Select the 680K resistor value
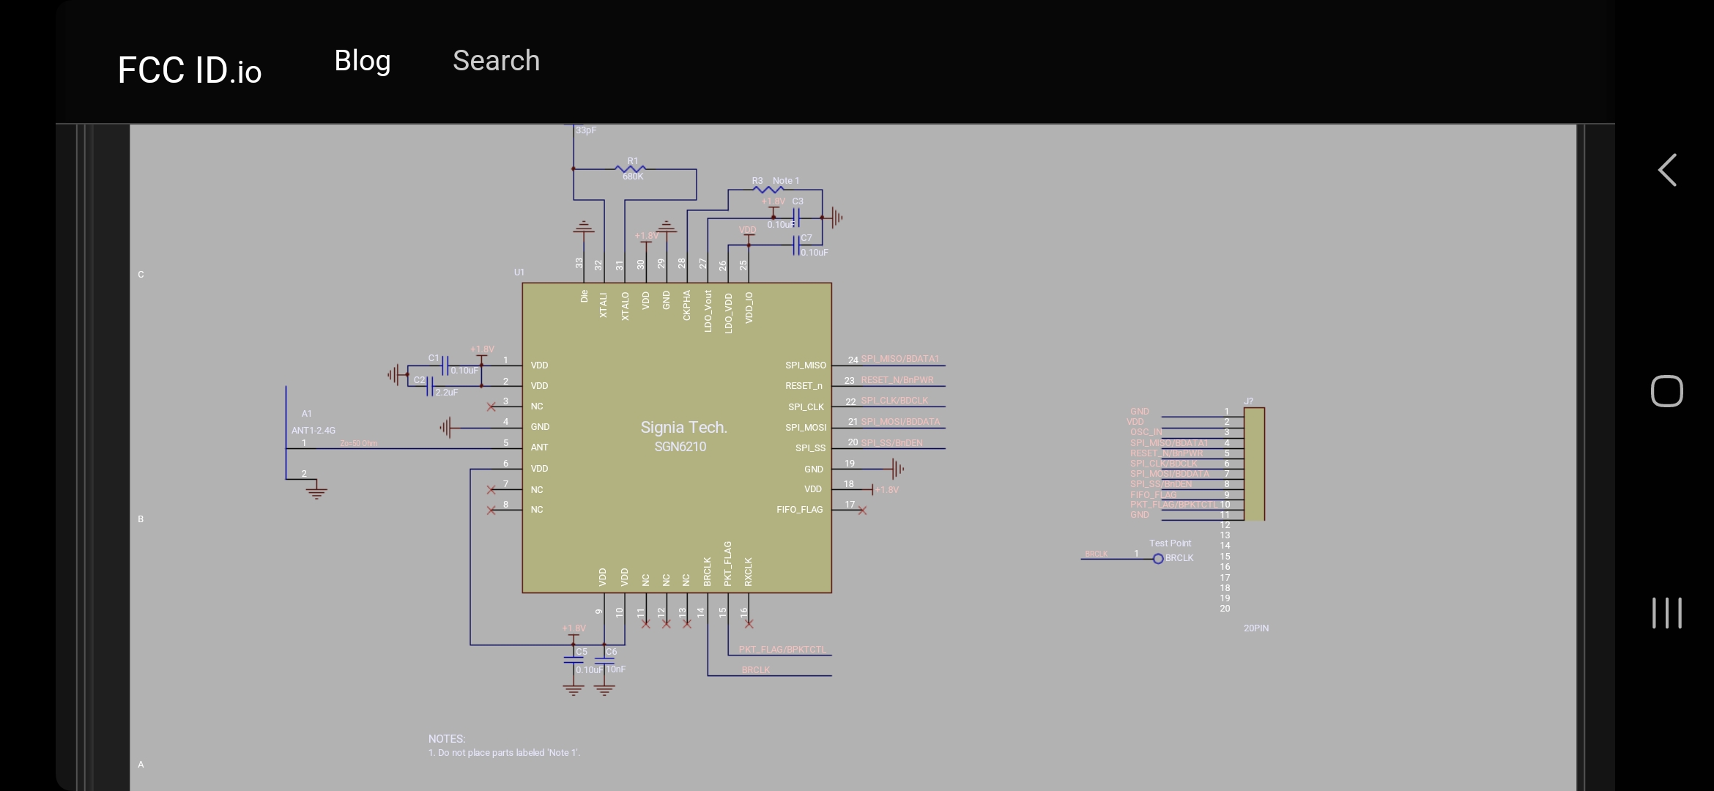The height and width of the screenshot is (791, 1714). [x=633, y=177]
